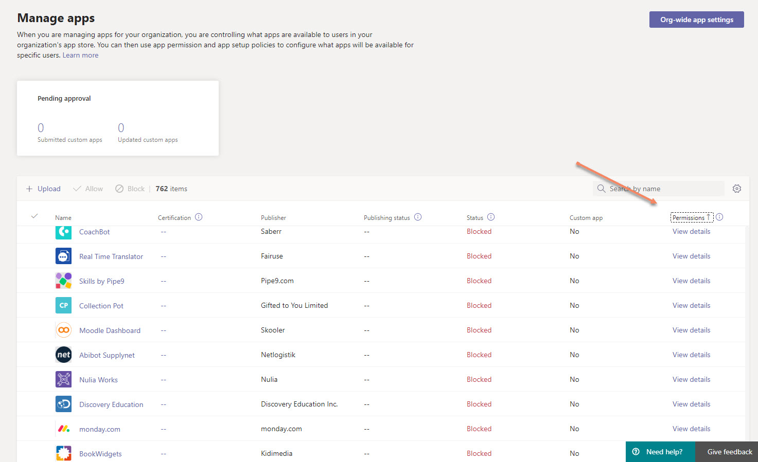
Task: Open the Abibot Supplynet link
Action: click(107, 355)
